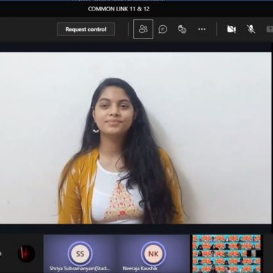Unmute the microphone
This screenshot has height=273, width=273.
tap(251, 29)
